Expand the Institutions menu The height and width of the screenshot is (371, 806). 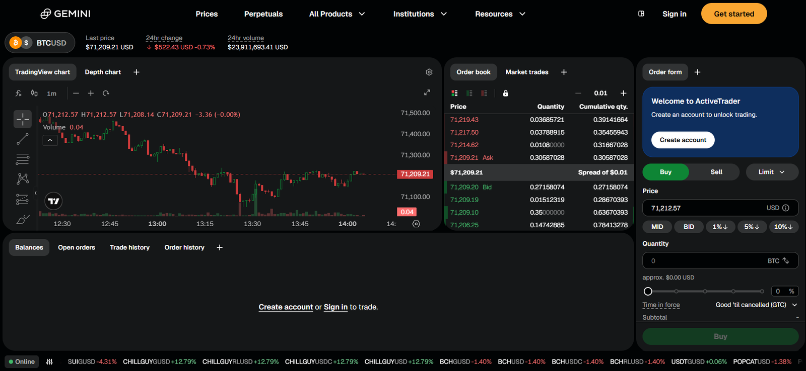420,14
